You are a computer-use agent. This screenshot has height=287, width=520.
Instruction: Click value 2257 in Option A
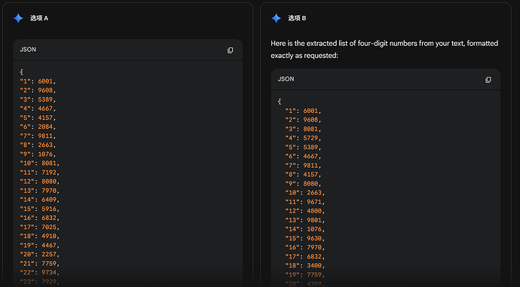(x=49, y=255)
